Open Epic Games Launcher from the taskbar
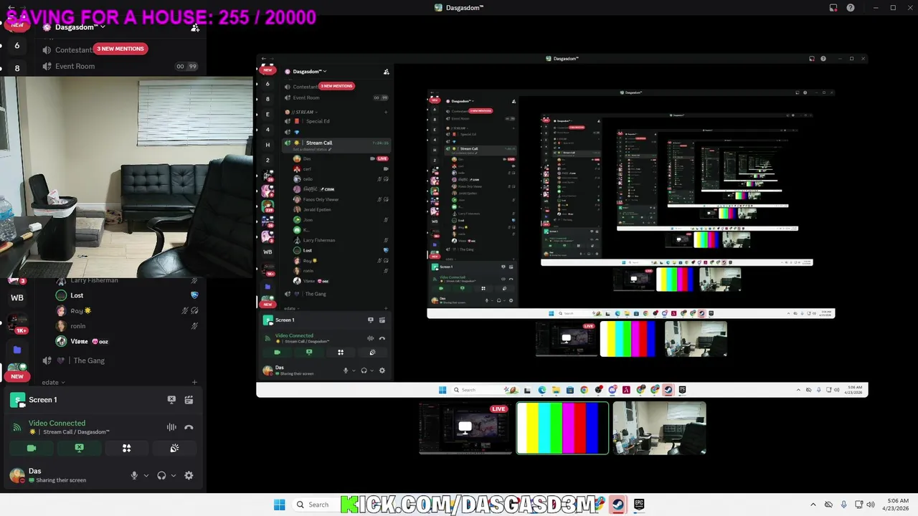 click(x=639, y=505)
